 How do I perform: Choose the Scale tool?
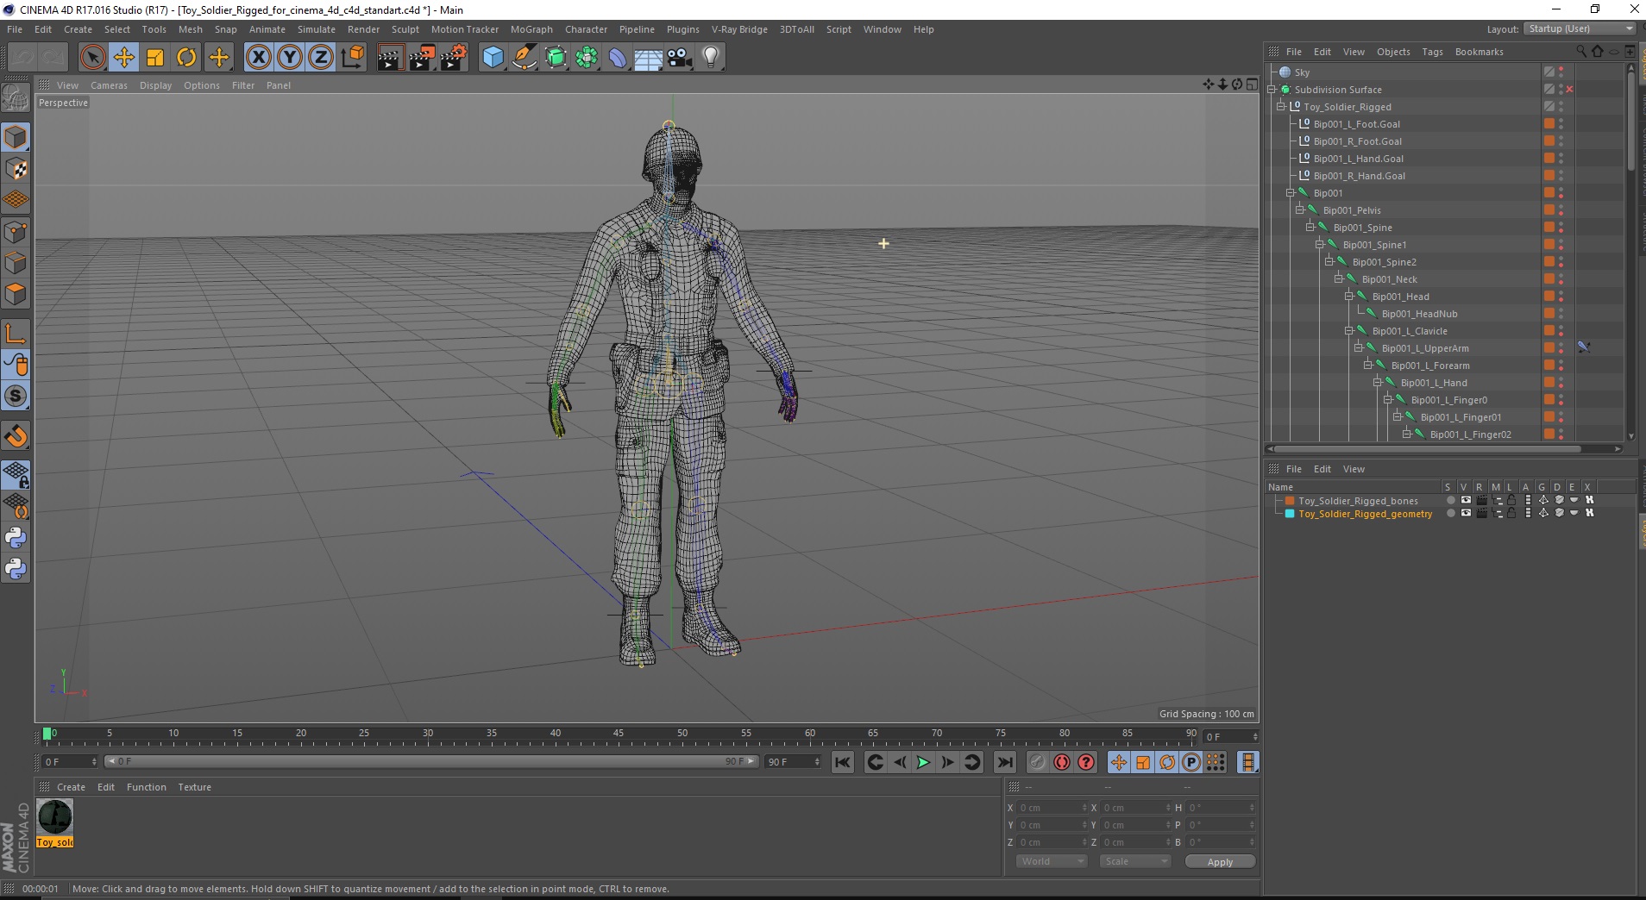click(155, 58)
